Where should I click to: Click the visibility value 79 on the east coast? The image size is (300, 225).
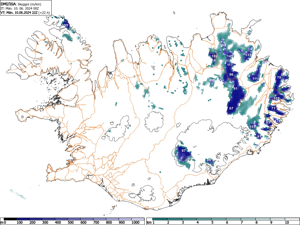point(279,77)
